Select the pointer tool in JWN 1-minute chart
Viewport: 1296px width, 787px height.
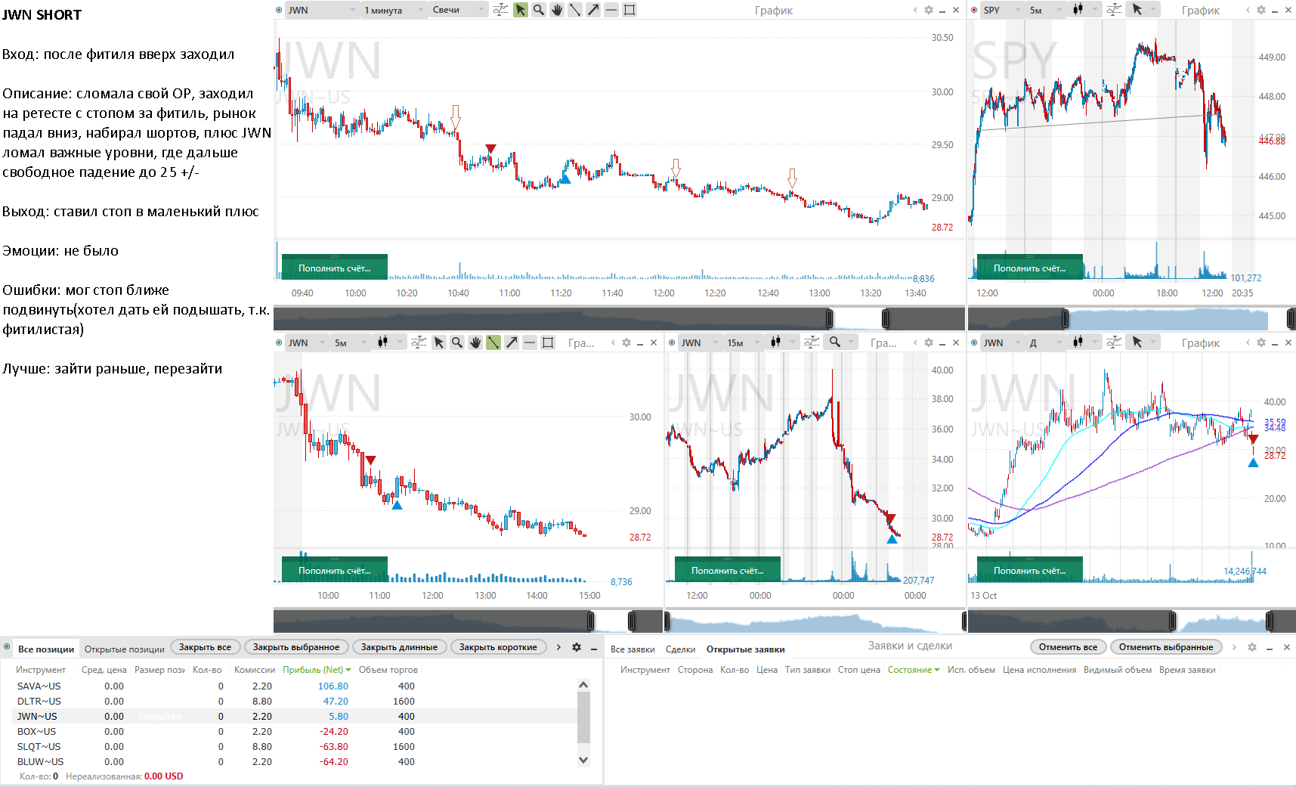point(521,10)
